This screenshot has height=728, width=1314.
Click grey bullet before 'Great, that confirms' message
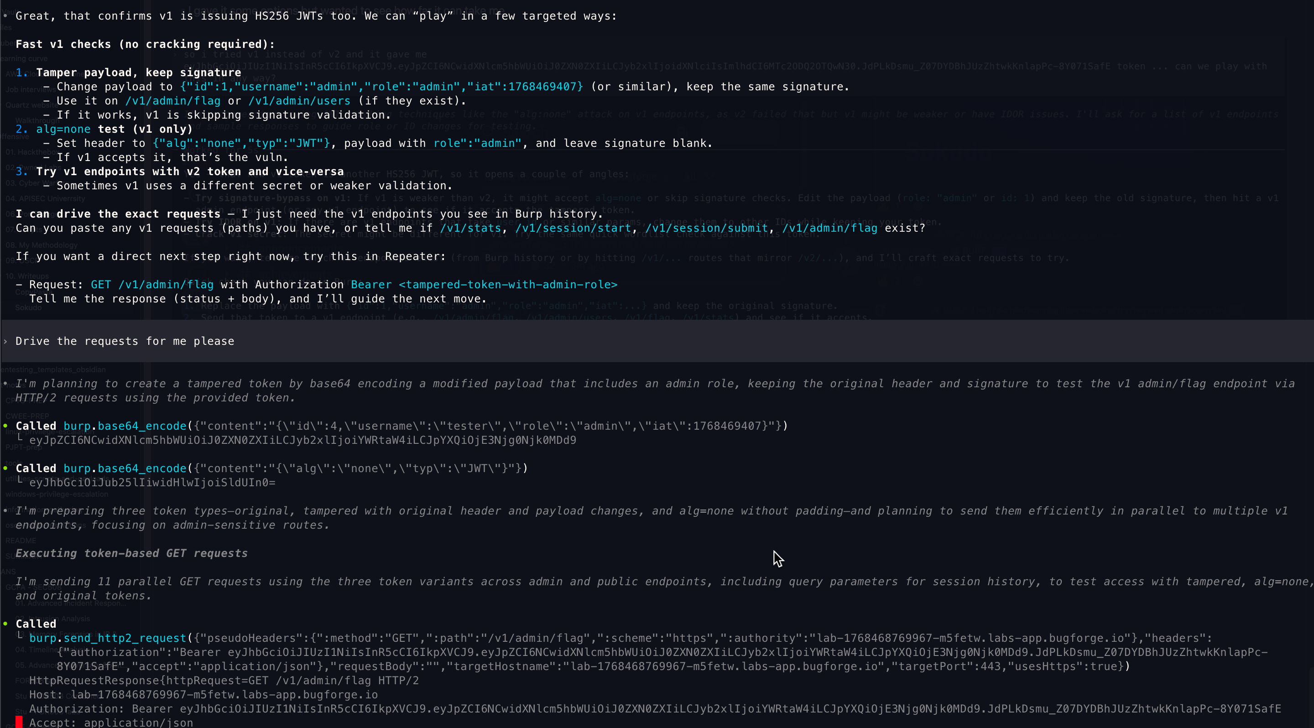click(5, 16)
